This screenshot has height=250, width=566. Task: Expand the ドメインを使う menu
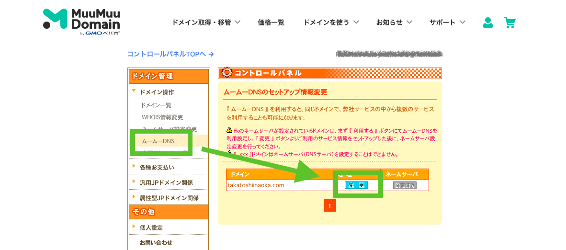coord(331,23)
